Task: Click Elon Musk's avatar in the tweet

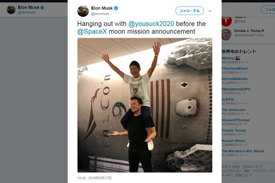Action: pos(83,11)
